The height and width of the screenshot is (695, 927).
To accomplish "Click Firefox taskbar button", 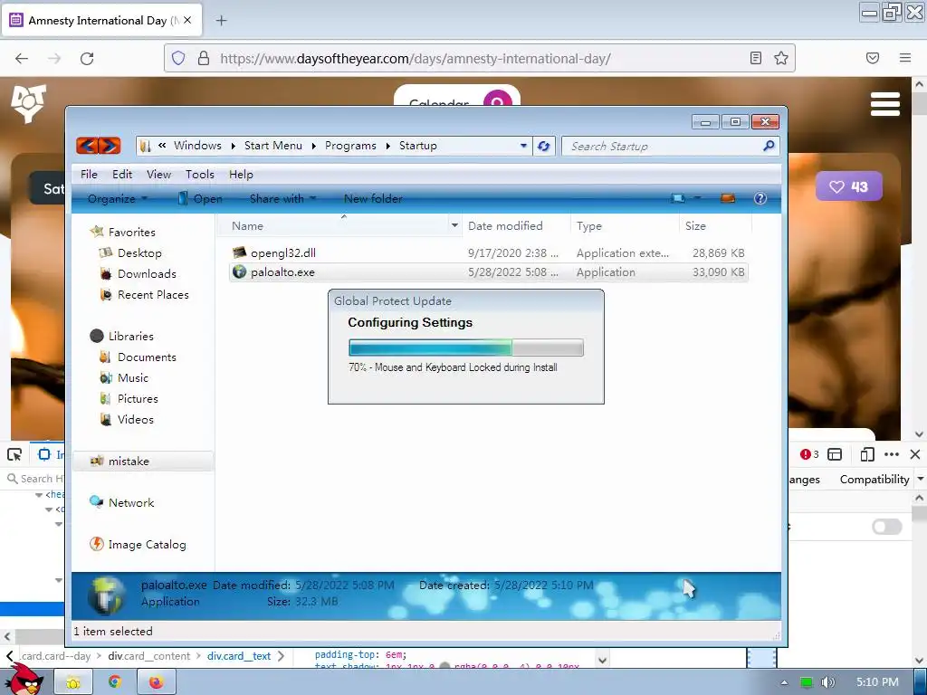I will pos(156,682).
